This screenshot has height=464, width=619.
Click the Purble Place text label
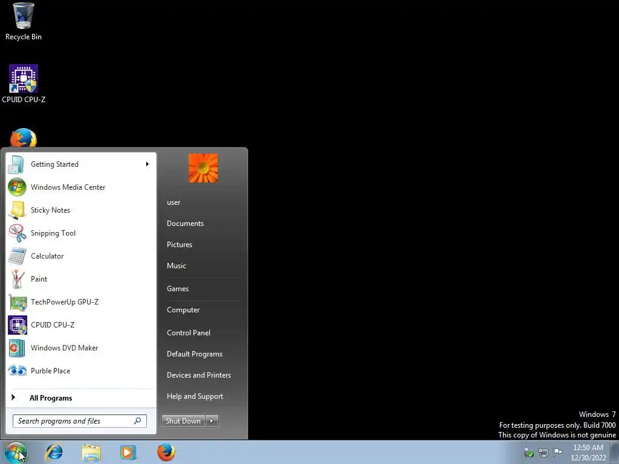51,371
